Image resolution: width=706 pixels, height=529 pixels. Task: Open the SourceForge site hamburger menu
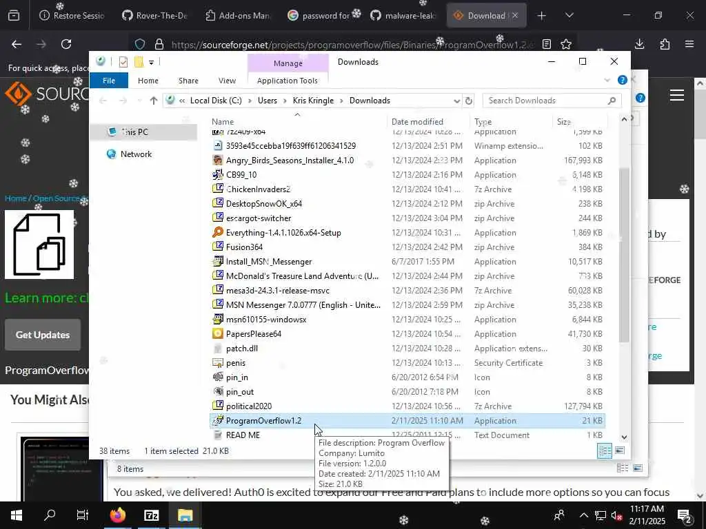677,95
